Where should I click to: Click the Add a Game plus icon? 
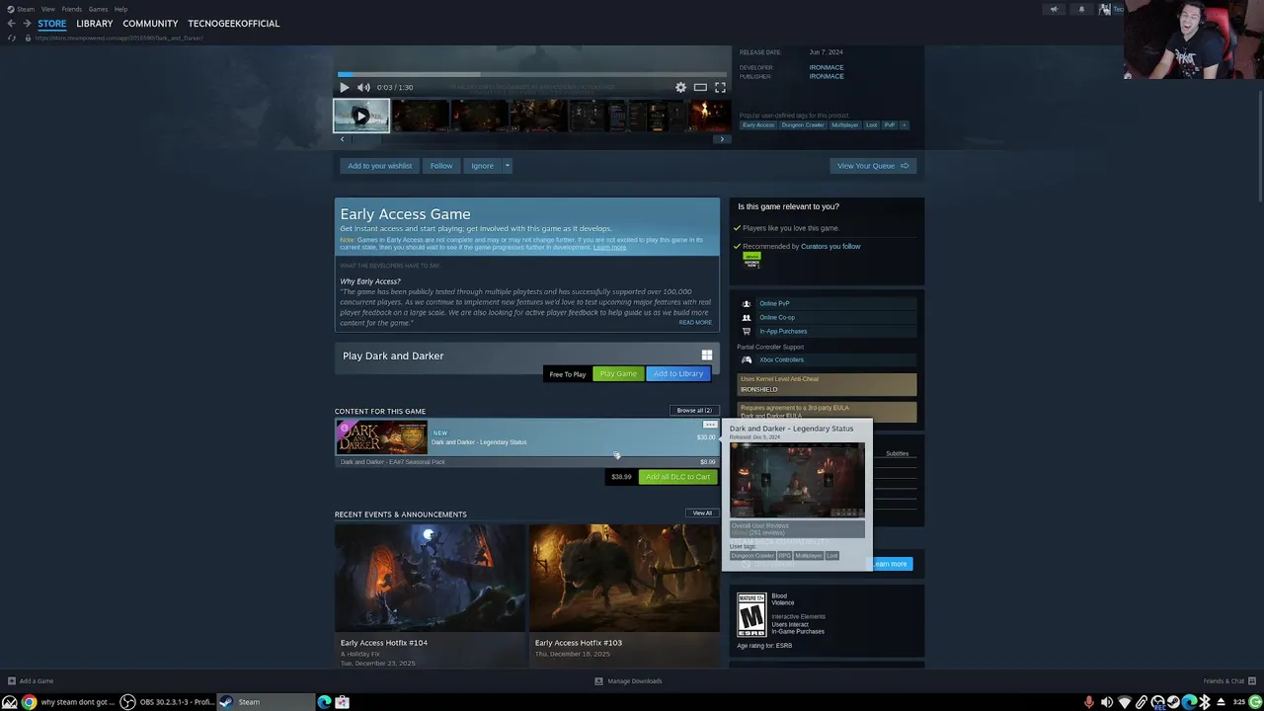tap(12, 680)
